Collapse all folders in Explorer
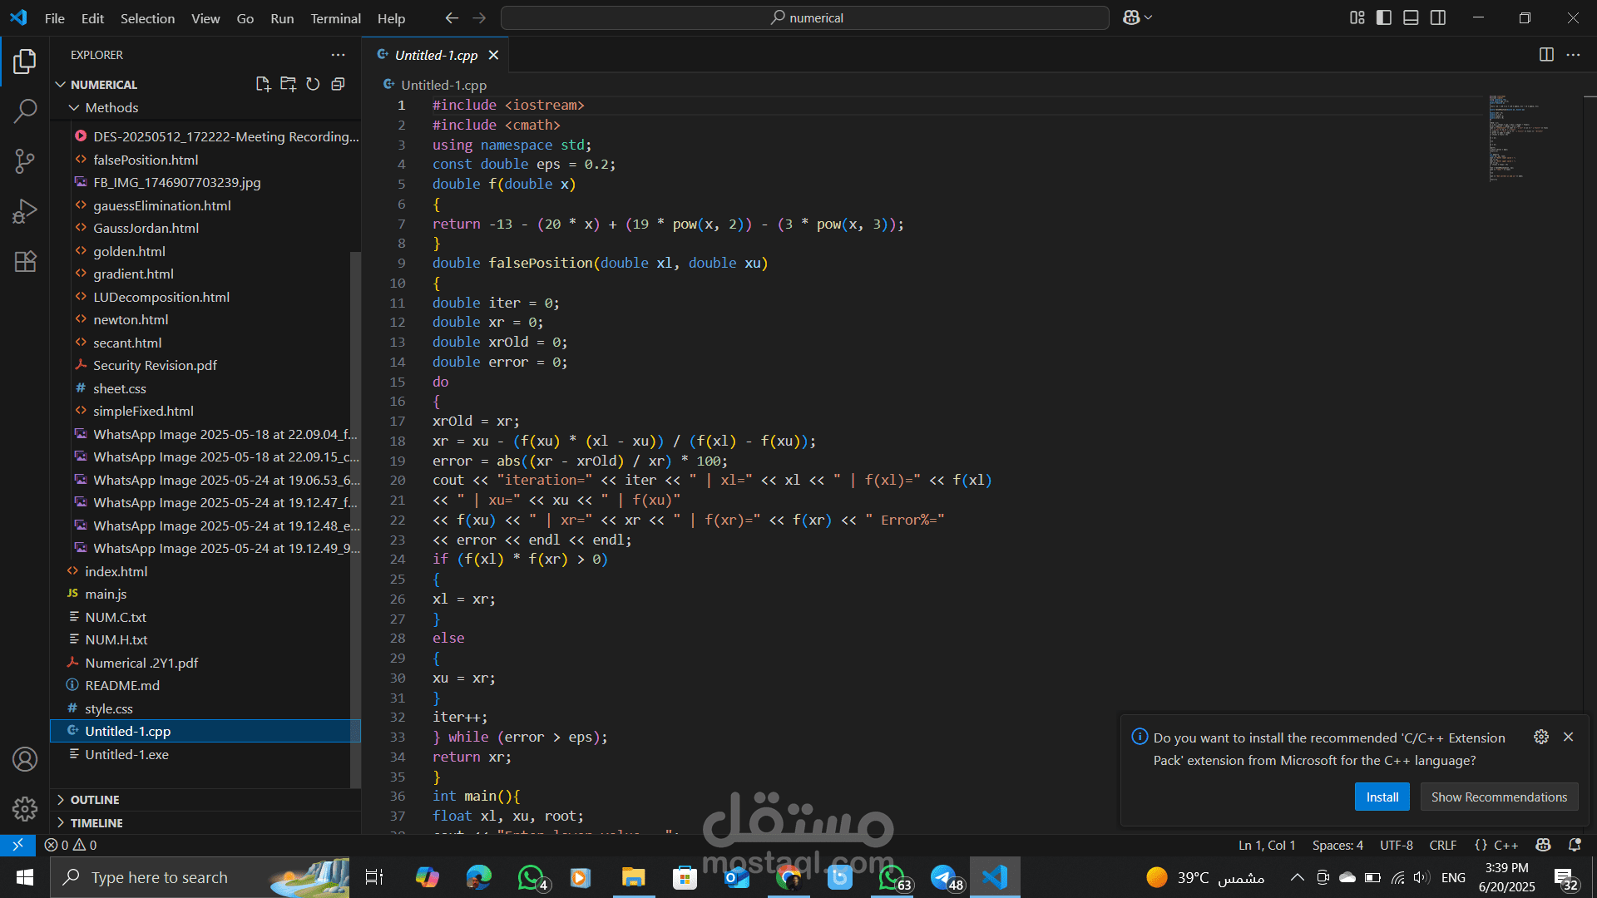Viewport: 1597px width, 898px height. 338,84
